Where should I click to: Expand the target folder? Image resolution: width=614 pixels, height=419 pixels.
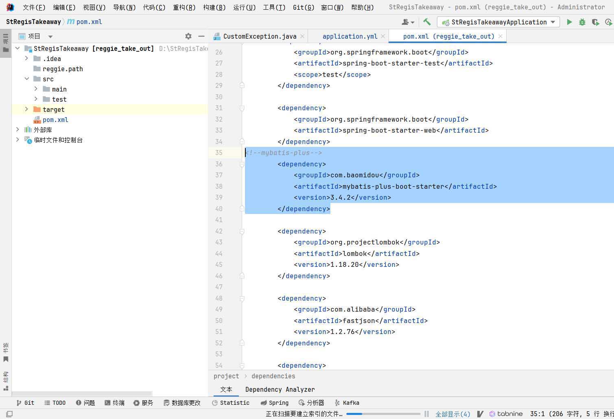pyautogui.click(x=27, y=109)
